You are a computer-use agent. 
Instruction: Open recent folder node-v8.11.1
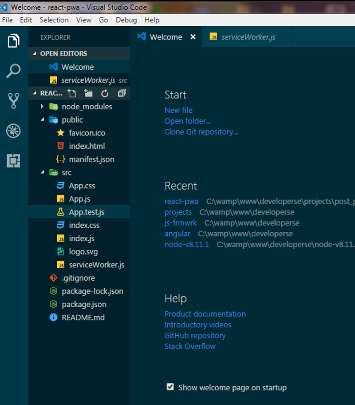tap(186, 244)
